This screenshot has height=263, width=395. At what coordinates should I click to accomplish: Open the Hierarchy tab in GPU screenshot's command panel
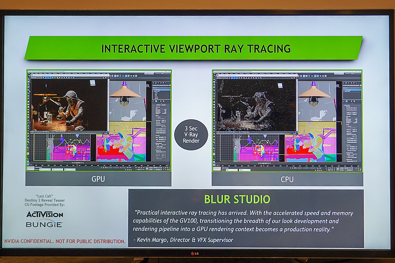point(158,83)
